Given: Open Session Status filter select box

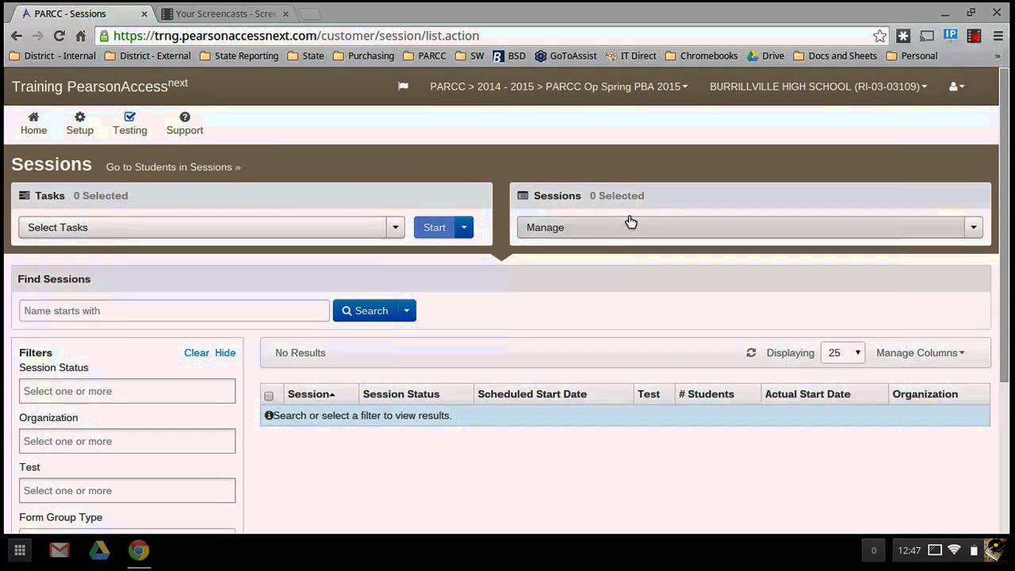Looking at the screenshot, I should click(127, 391).
